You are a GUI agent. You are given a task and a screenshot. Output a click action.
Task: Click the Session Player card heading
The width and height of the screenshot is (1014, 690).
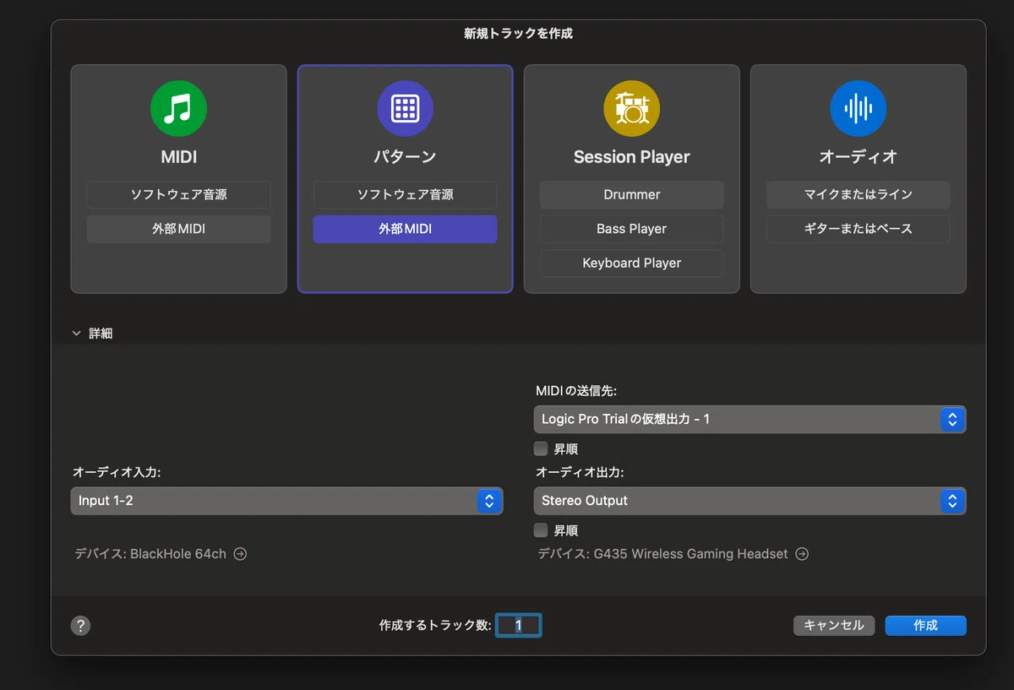[x=631, y=157]
